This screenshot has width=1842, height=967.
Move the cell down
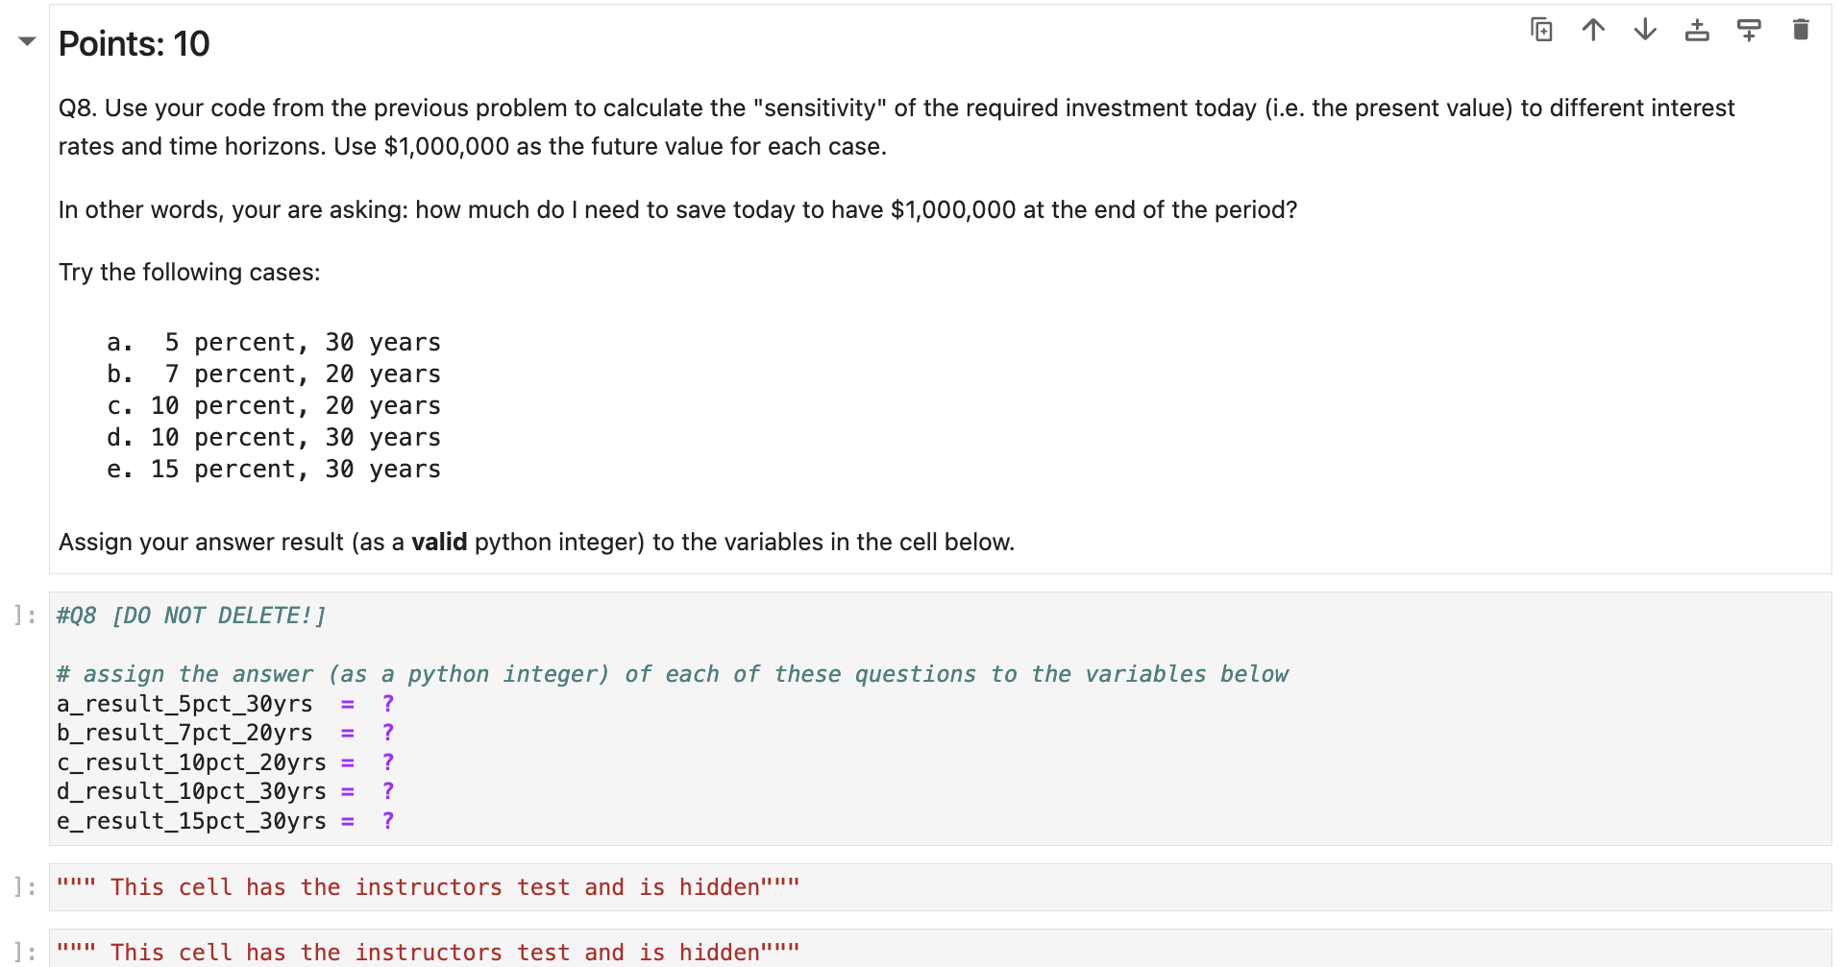tap(1644, 30)
